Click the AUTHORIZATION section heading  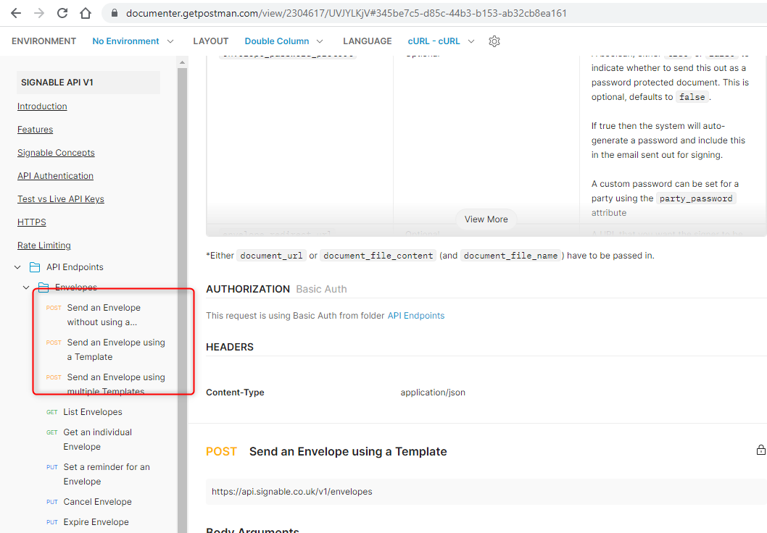[248, 289]
